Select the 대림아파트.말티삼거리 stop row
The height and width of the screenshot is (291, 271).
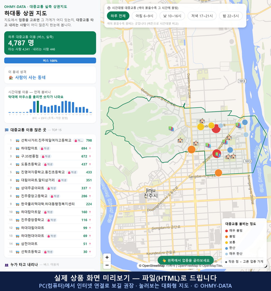(50, 180)
